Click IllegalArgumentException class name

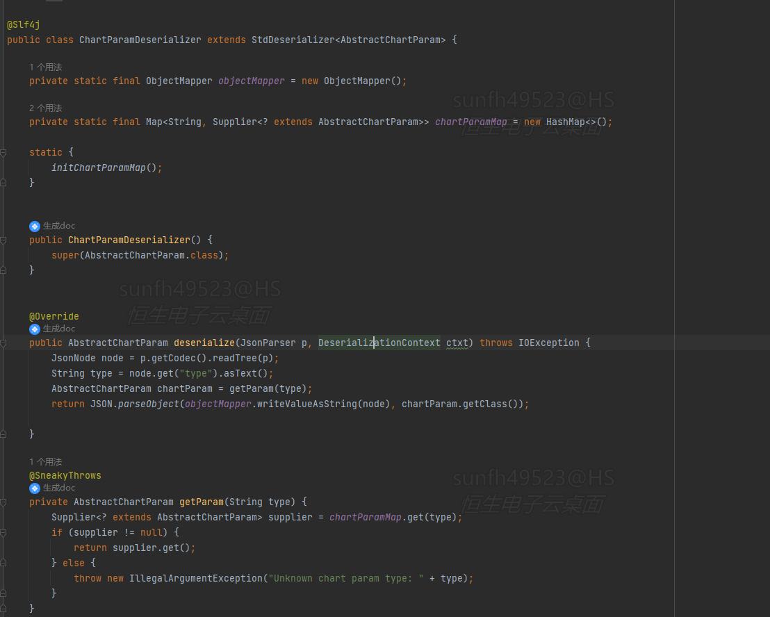click(x=196, y=579)
